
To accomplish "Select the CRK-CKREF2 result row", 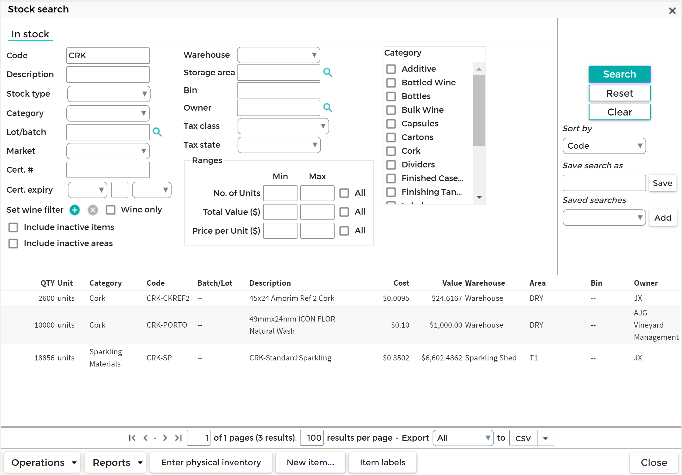I will click(341, 298).
